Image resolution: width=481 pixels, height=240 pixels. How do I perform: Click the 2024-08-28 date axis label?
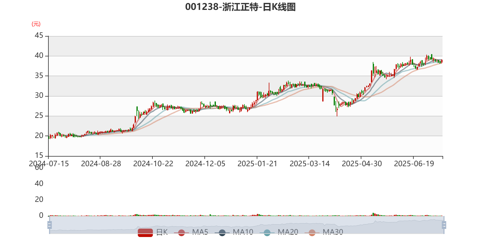101,164
